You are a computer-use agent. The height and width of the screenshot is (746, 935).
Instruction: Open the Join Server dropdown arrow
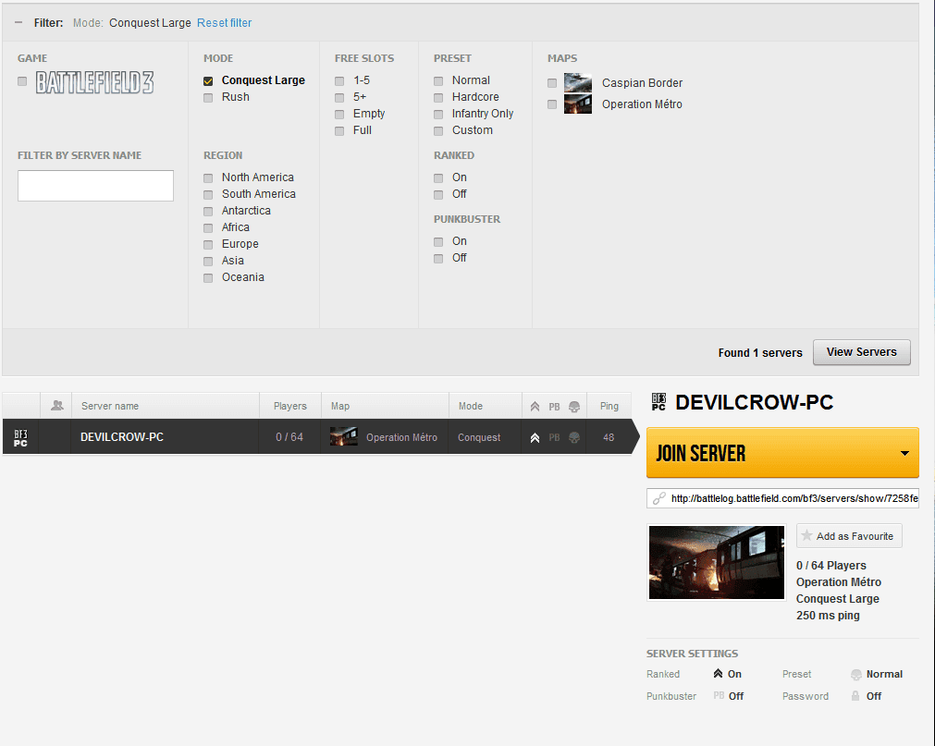tap(904, 454)
